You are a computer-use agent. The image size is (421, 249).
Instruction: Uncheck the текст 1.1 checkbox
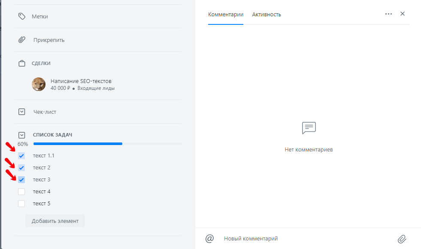coord(21,156)
